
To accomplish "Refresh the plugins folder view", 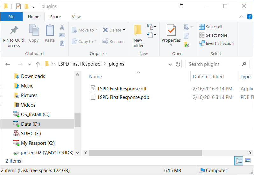I will [178, 64].
